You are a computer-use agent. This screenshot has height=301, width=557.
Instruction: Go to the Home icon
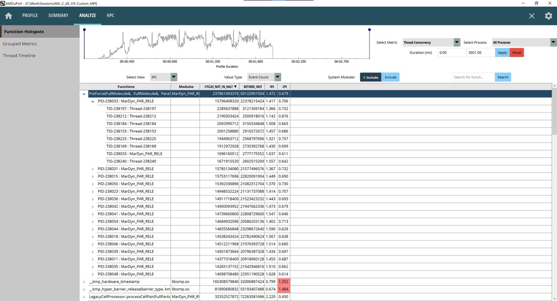pyautogui.click(x=8, y=16)
